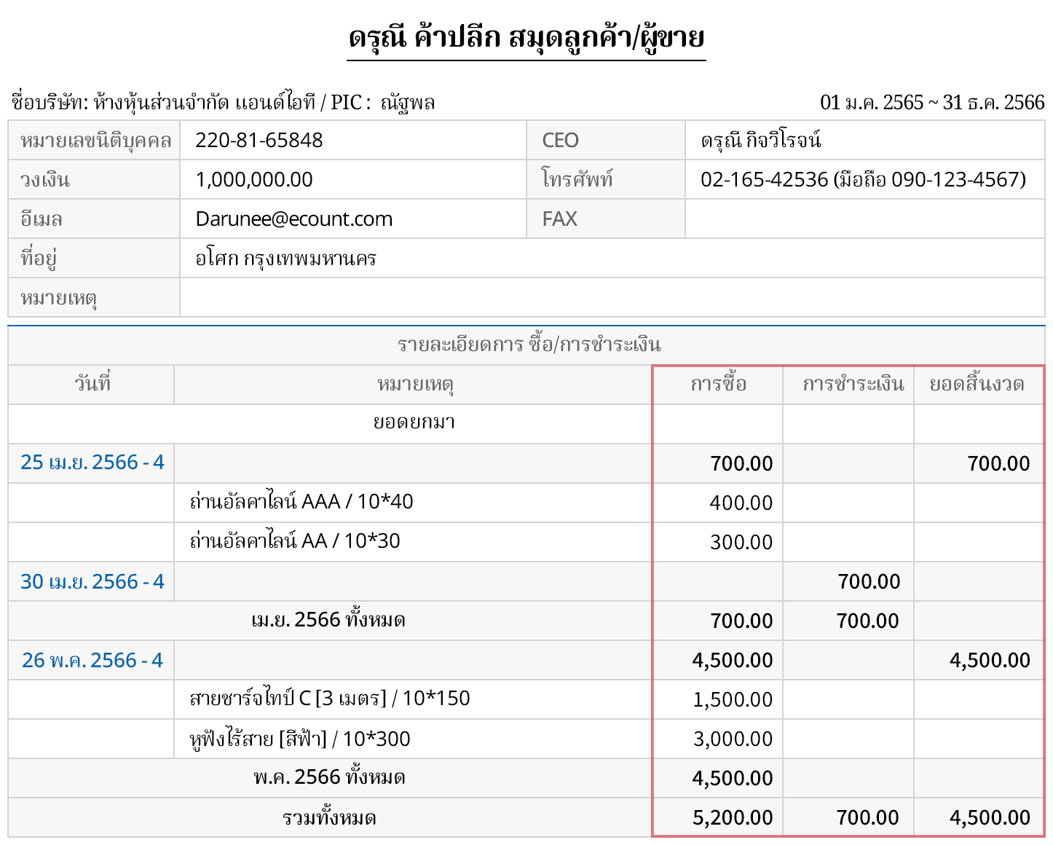
Task: Open the 30 เม.ย. 2566 - 4 entry link
Action: point(92,582)
